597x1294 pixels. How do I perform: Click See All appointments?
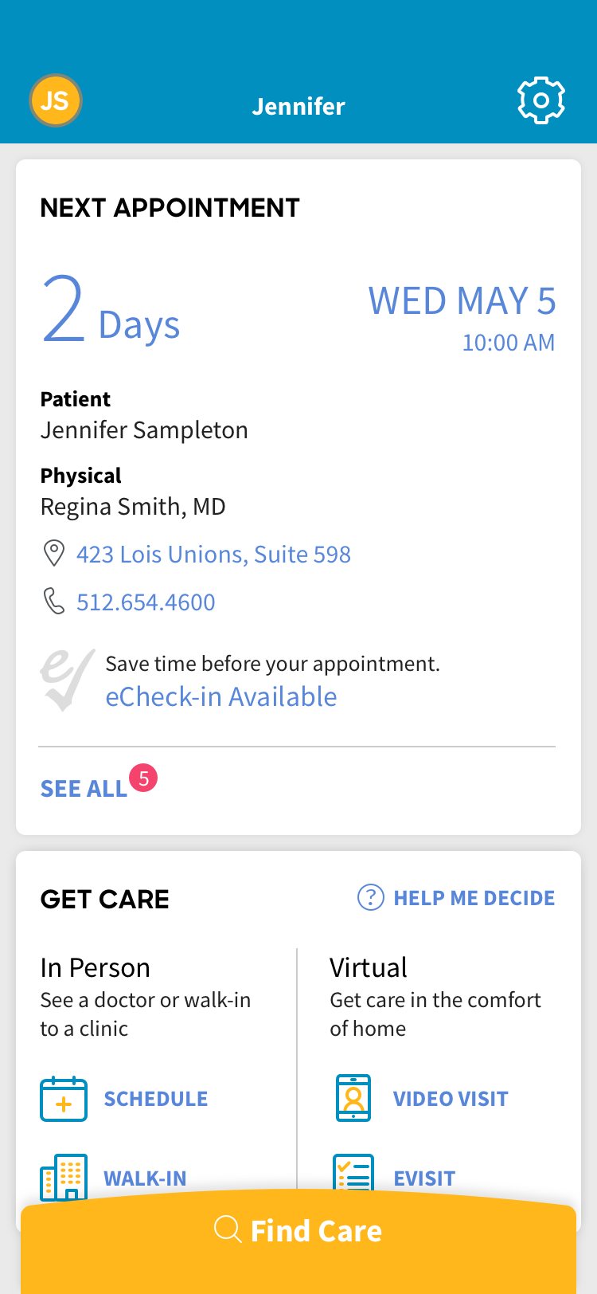84,789
